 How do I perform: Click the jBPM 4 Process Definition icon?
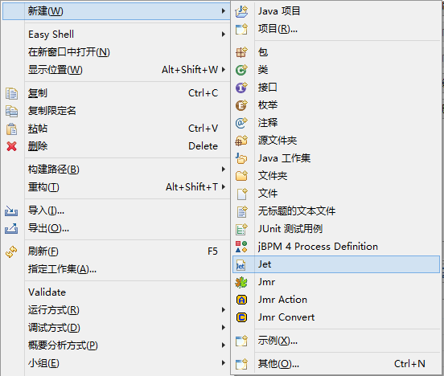tap(241, 247)
